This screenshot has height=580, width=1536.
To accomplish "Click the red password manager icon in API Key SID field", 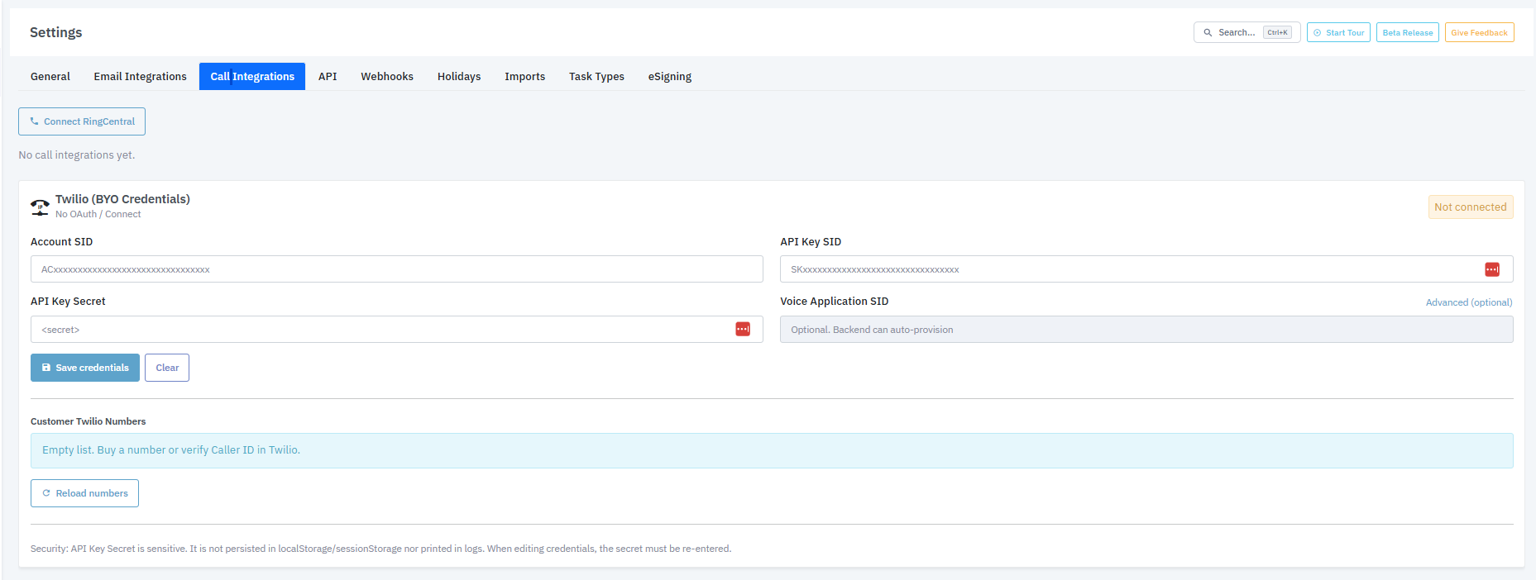I will click(1491, 269).
